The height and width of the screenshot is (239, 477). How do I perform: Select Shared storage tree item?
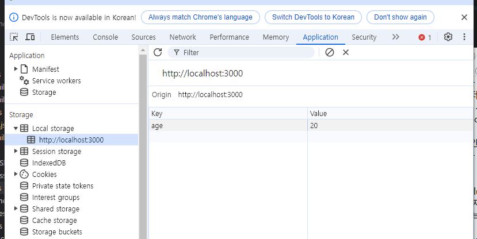click(x=56, y=209)
